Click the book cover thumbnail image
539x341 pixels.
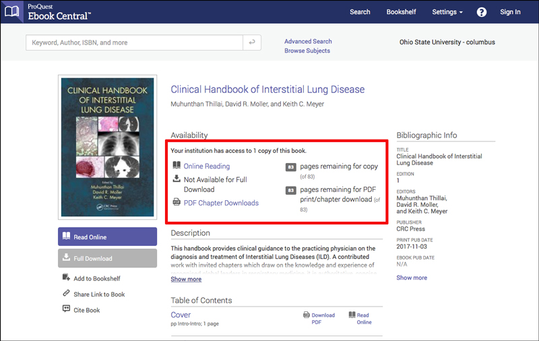[x=107, y=147]
